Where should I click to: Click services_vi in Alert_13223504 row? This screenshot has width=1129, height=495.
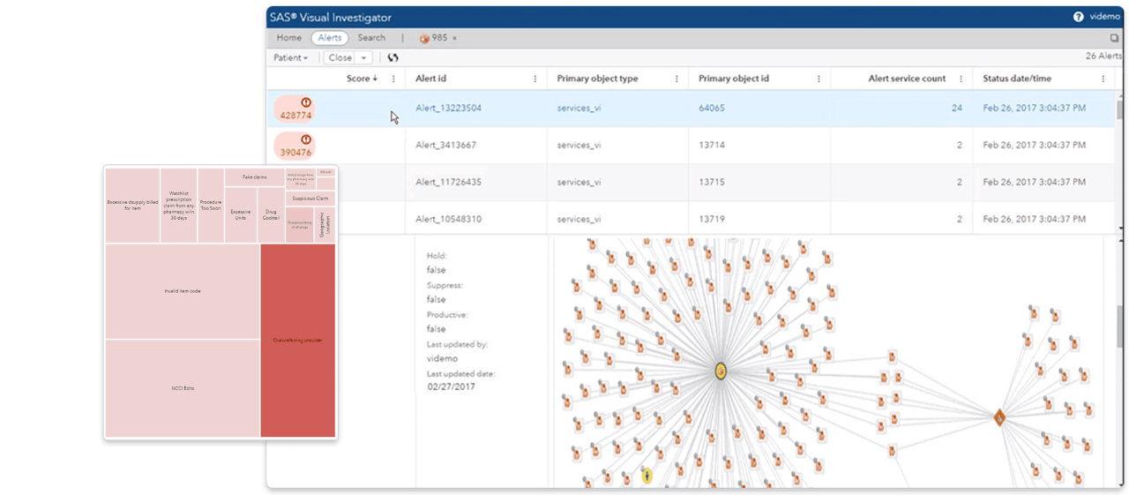pos(579,108)
